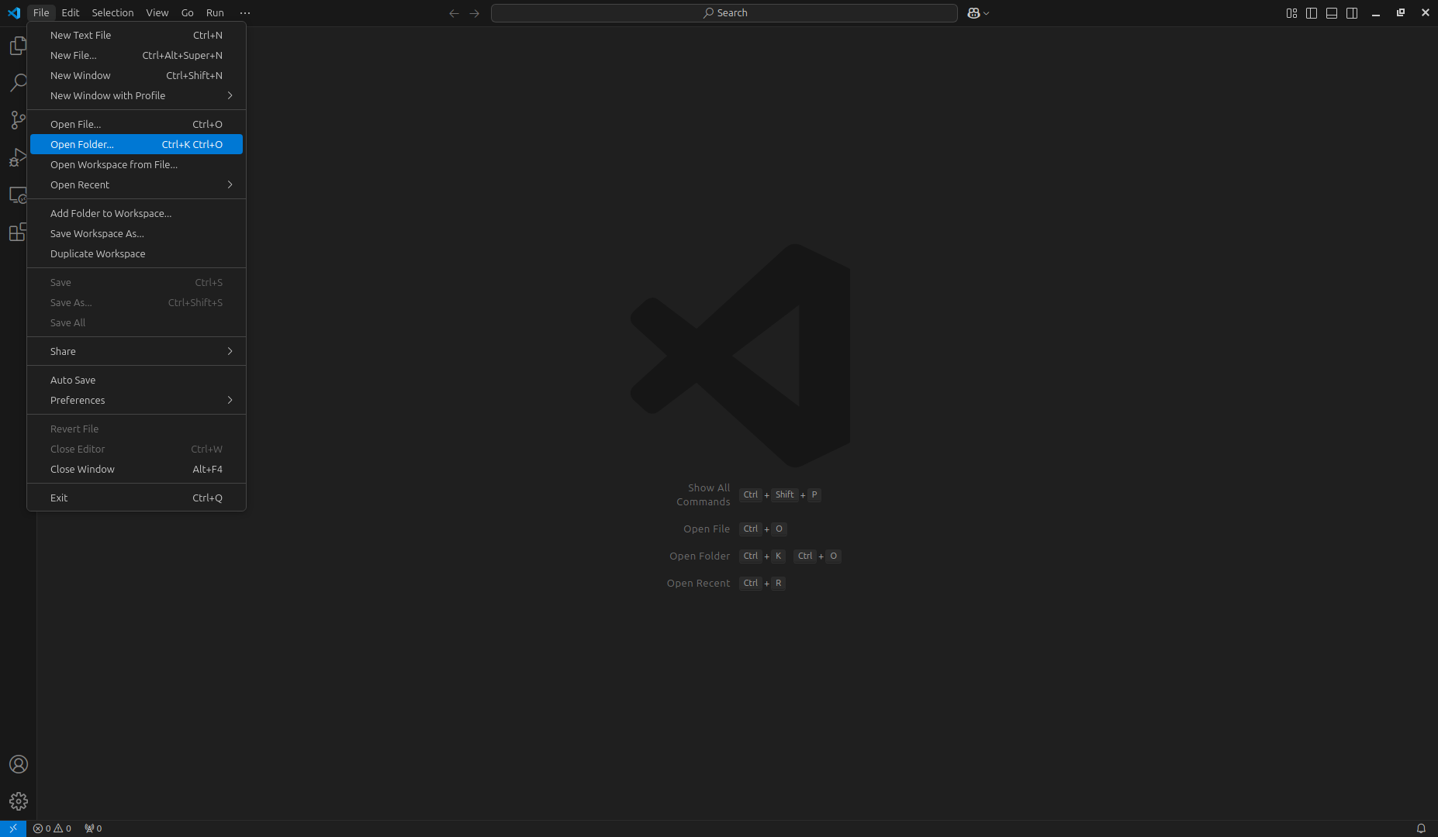Click the Go Back arrow
This screenshot has width=1438, height=837.
(x=455, y=13)
